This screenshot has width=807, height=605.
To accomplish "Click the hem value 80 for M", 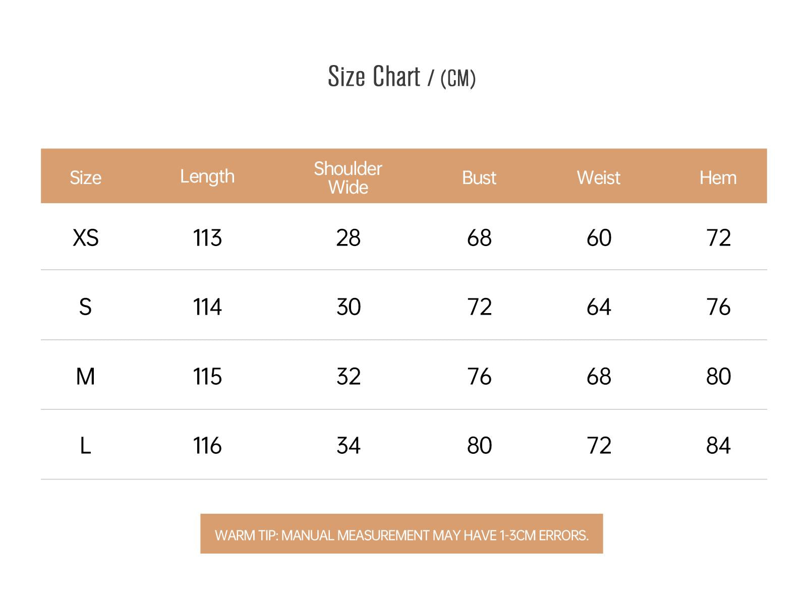I will [718, 377].
